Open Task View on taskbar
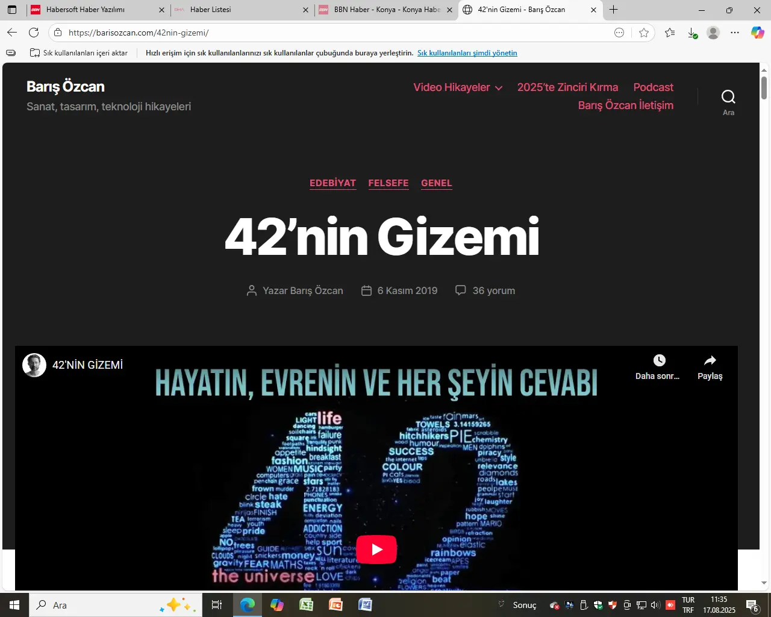Screen dimensions: 771x617 click(x=217, y=605)
